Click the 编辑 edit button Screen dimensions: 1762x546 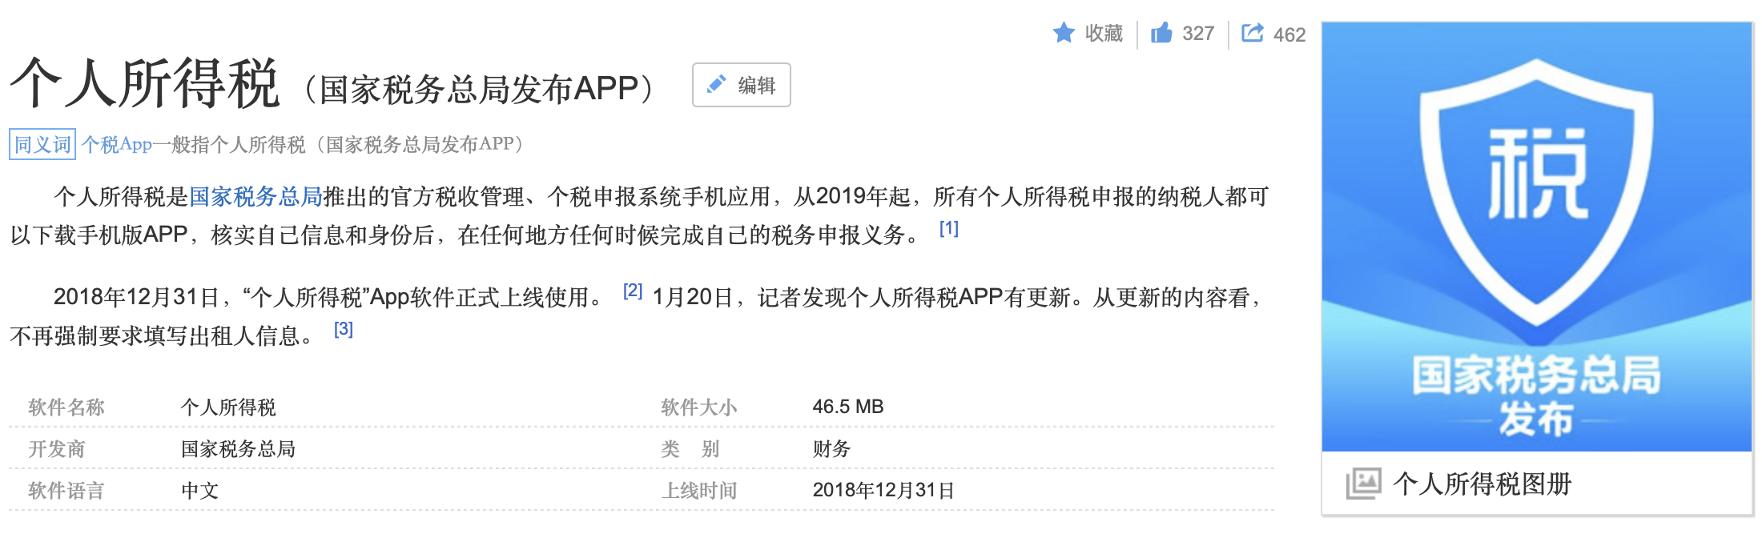(742, 85)
